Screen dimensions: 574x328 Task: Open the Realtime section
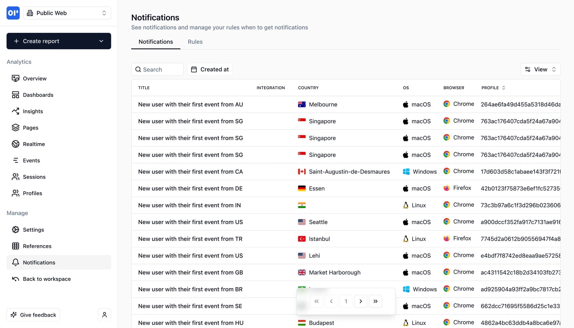point(34,144)
